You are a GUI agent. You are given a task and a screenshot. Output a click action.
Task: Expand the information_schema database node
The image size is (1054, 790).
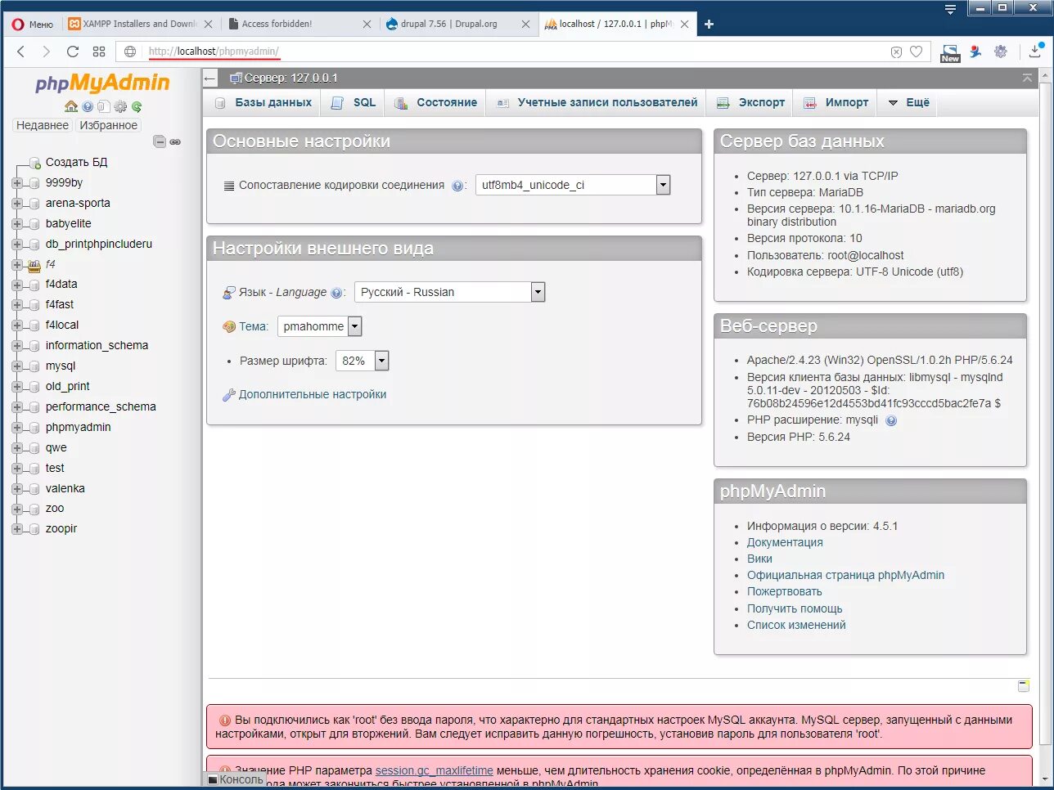[x=17, y=346]
